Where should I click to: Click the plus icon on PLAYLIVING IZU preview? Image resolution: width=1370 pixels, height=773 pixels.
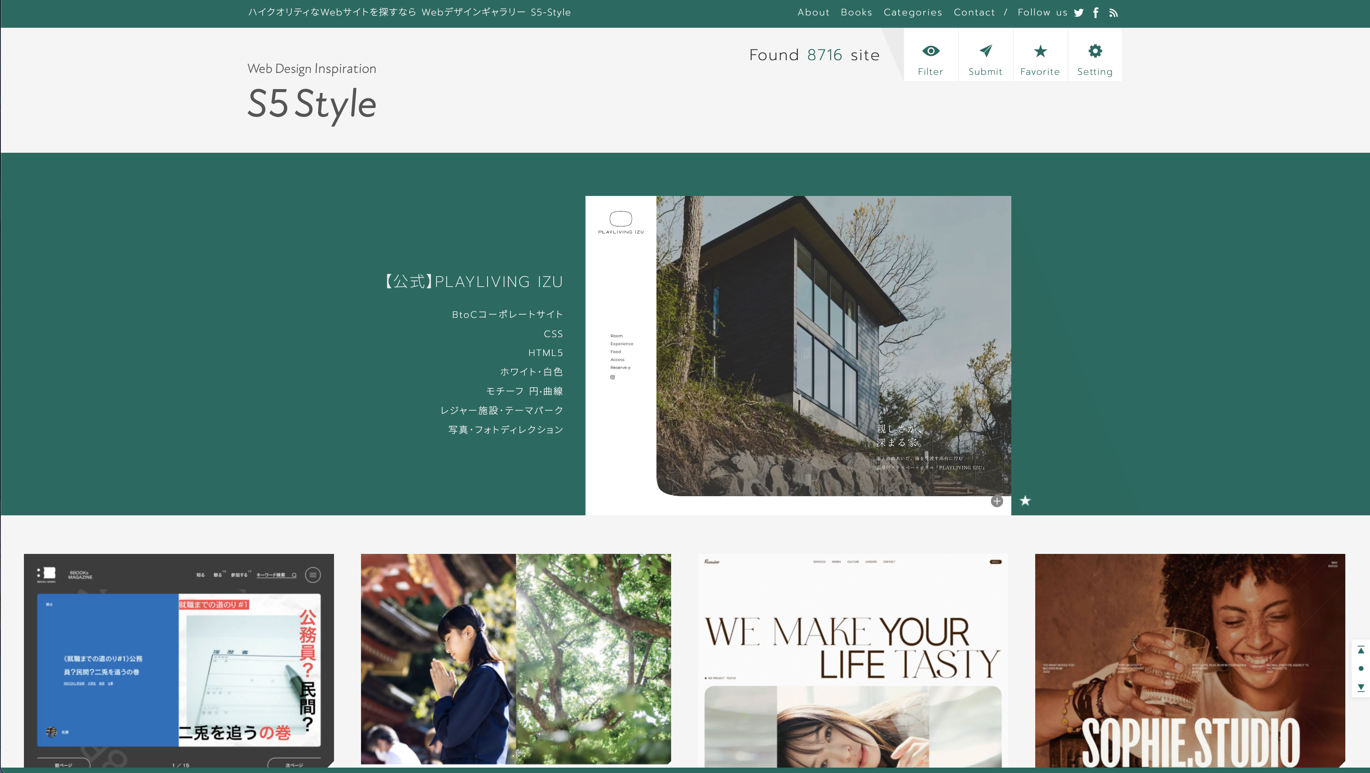997,501
